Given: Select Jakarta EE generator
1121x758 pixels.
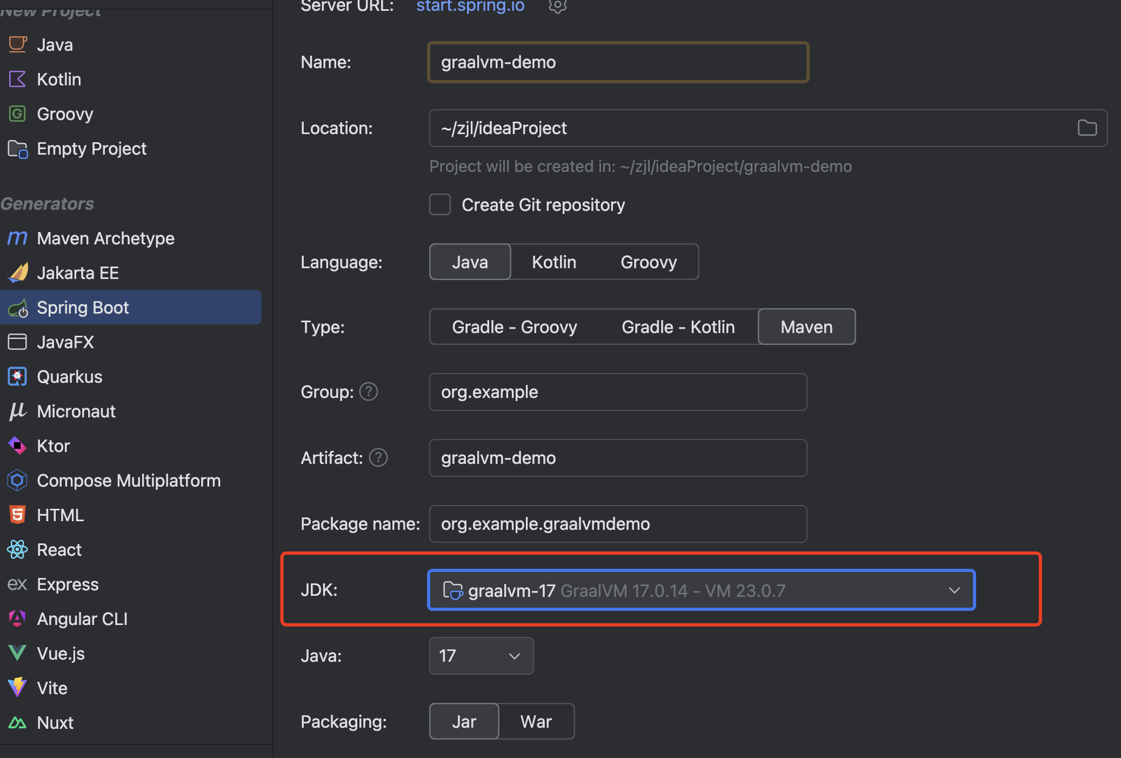Looking at the screenshot, I should 131,272.
